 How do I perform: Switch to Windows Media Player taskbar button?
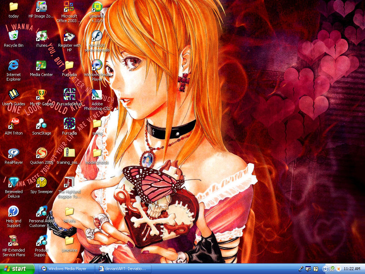66,269
